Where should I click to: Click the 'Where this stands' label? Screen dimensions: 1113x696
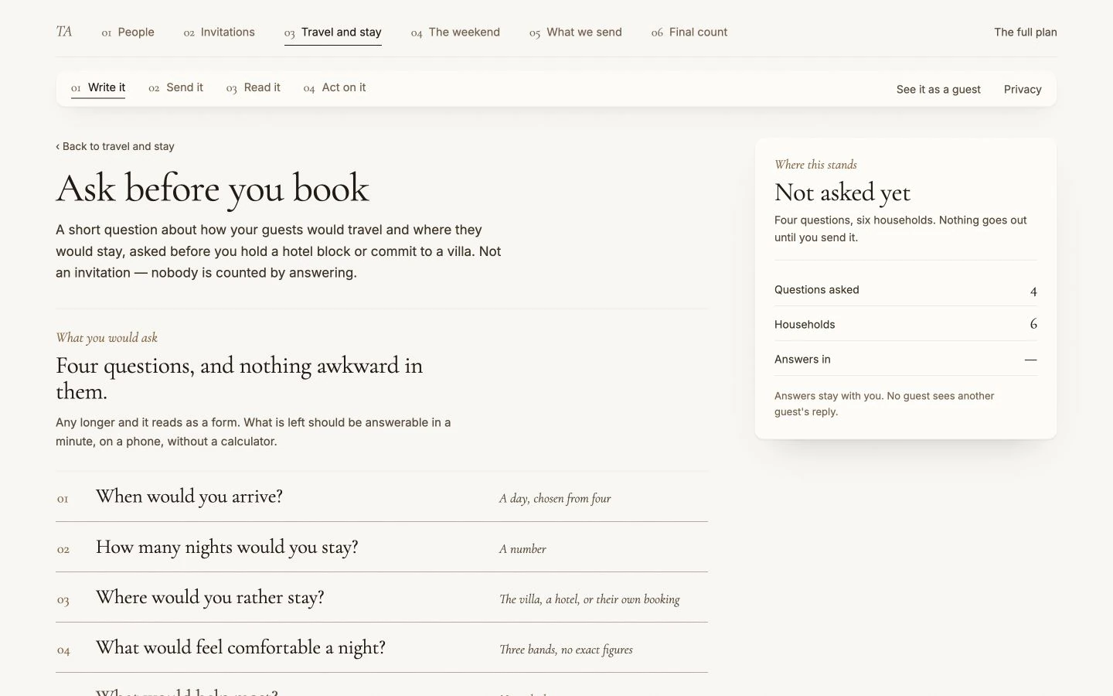(x=815, y=165)
